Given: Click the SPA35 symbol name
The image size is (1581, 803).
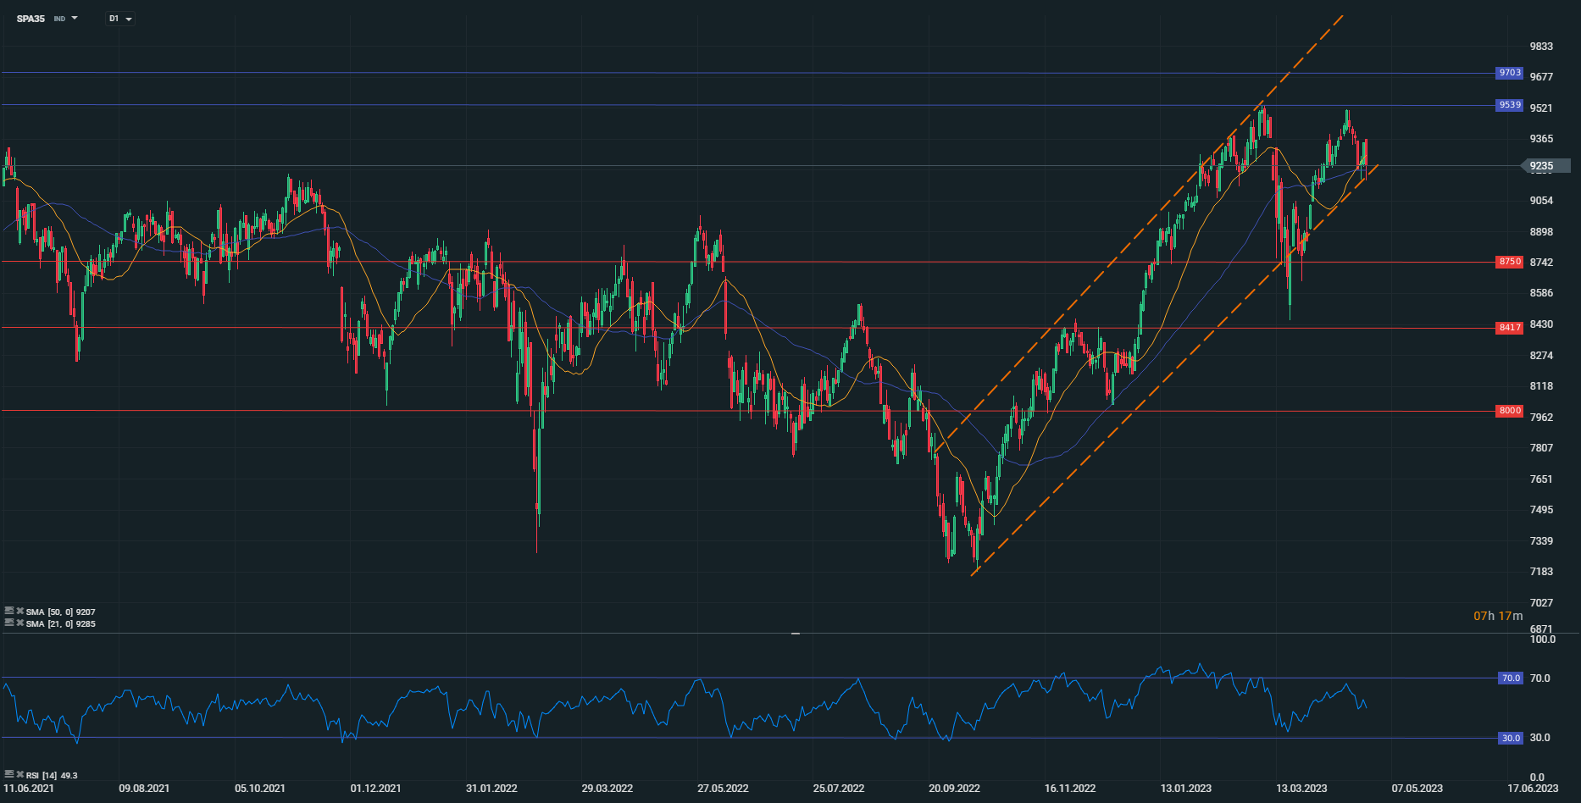Looking at the screenshot, I should pyautogui.click(x=31, y=19).
